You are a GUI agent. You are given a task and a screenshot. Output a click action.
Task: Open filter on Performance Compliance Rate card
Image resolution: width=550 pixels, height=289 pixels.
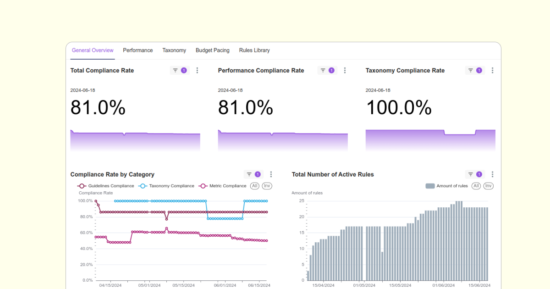[327, 71]
